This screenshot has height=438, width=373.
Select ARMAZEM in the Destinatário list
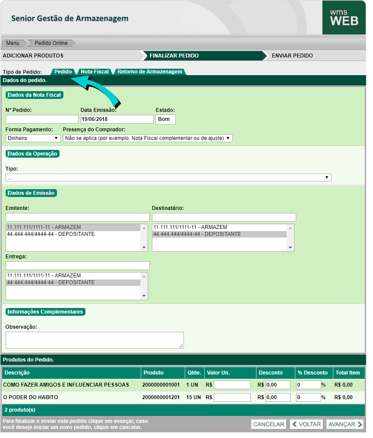tap(220, 227)
